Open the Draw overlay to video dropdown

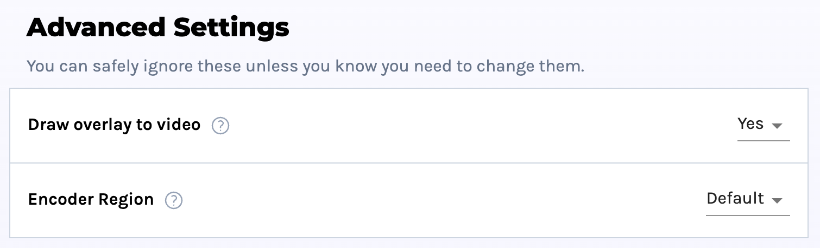coord(764,127)
